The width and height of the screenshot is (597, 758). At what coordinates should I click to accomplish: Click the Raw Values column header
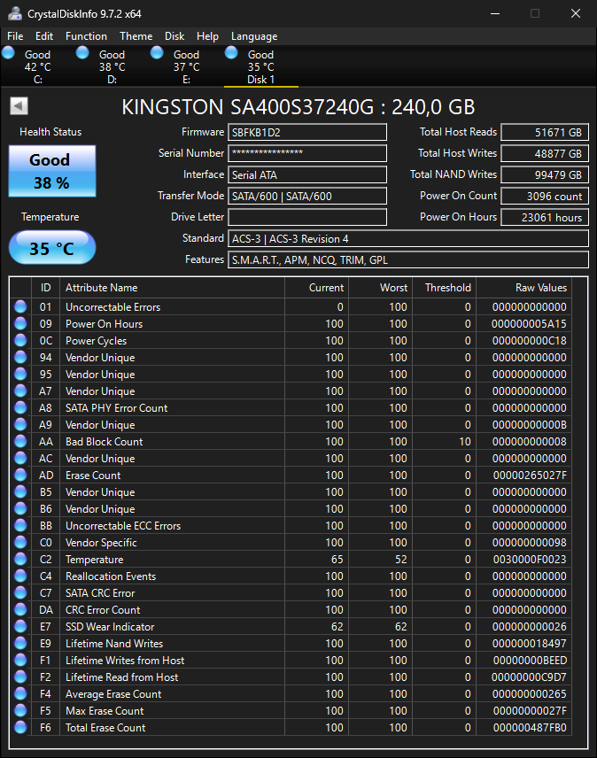tap(524, 288)
